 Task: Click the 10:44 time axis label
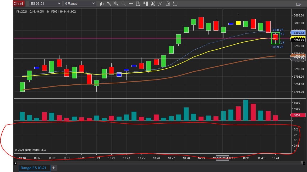tap(276, 158)
